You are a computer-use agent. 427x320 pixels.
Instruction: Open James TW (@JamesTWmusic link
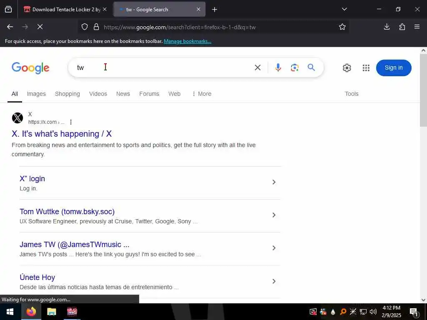(x=74, y=245)
